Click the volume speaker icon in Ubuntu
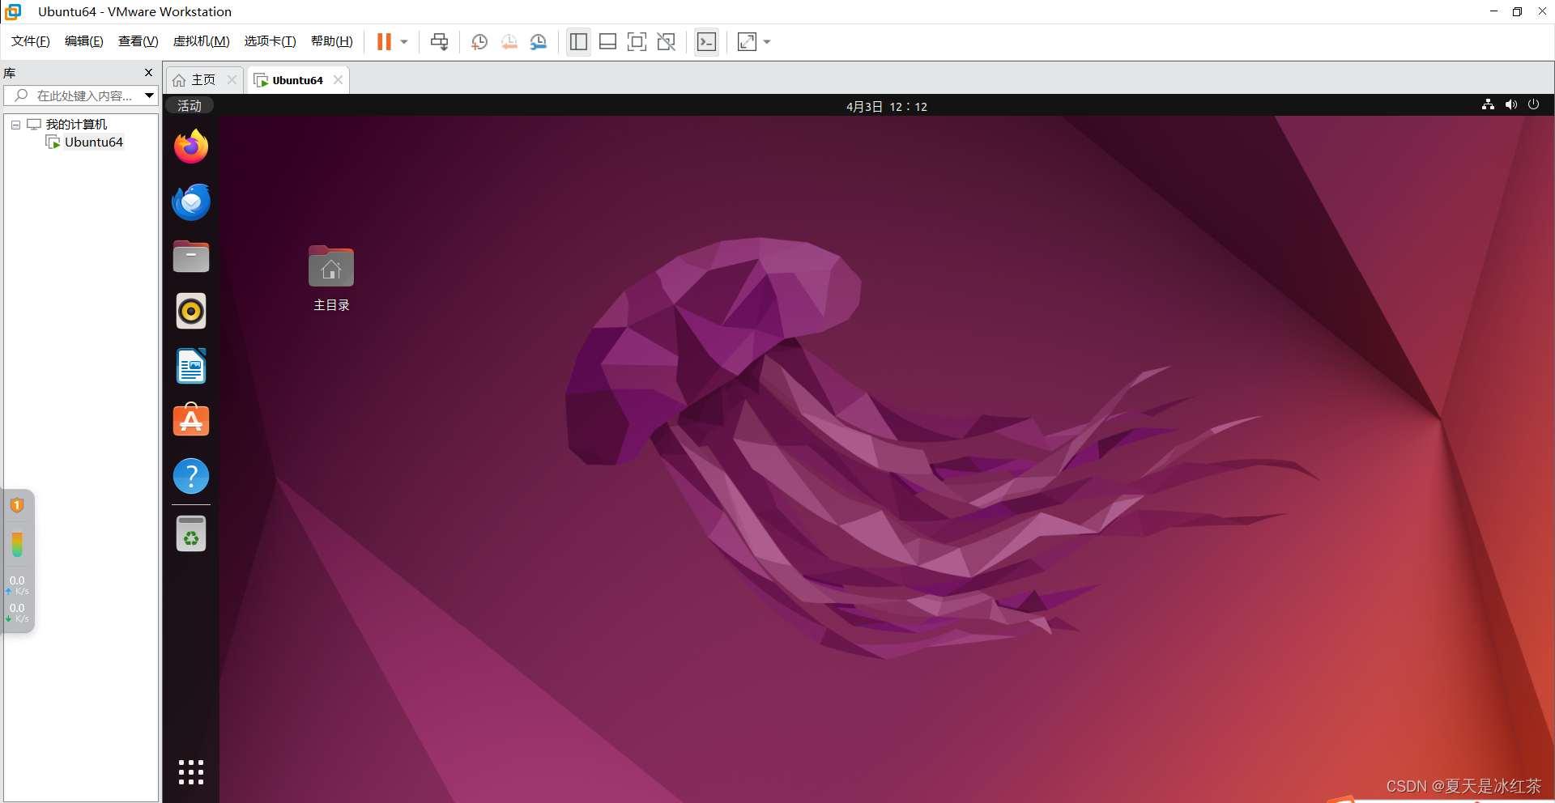Viewport: 1555px width, 803px height. 1510,105
